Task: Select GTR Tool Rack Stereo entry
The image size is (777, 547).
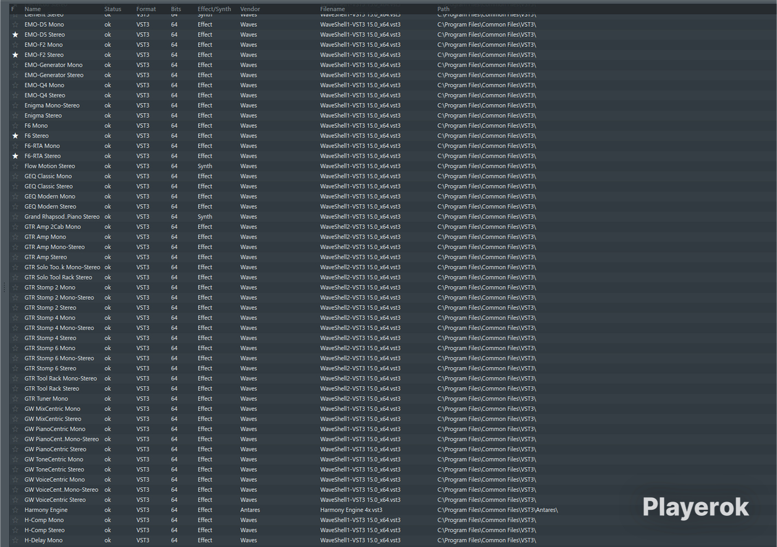Action: coord(52,389)
